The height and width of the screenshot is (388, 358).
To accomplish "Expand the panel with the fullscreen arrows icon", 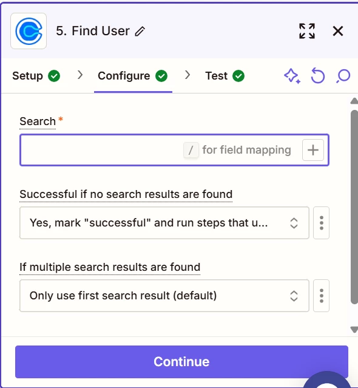I will coord(307,31).
